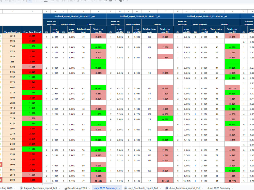The height and width of the screenshot is (190, 254).
Task: Click comment badge 14 on June_Feedback_report_Full tab
Action: pyautogui.click(x=167, y=188)
